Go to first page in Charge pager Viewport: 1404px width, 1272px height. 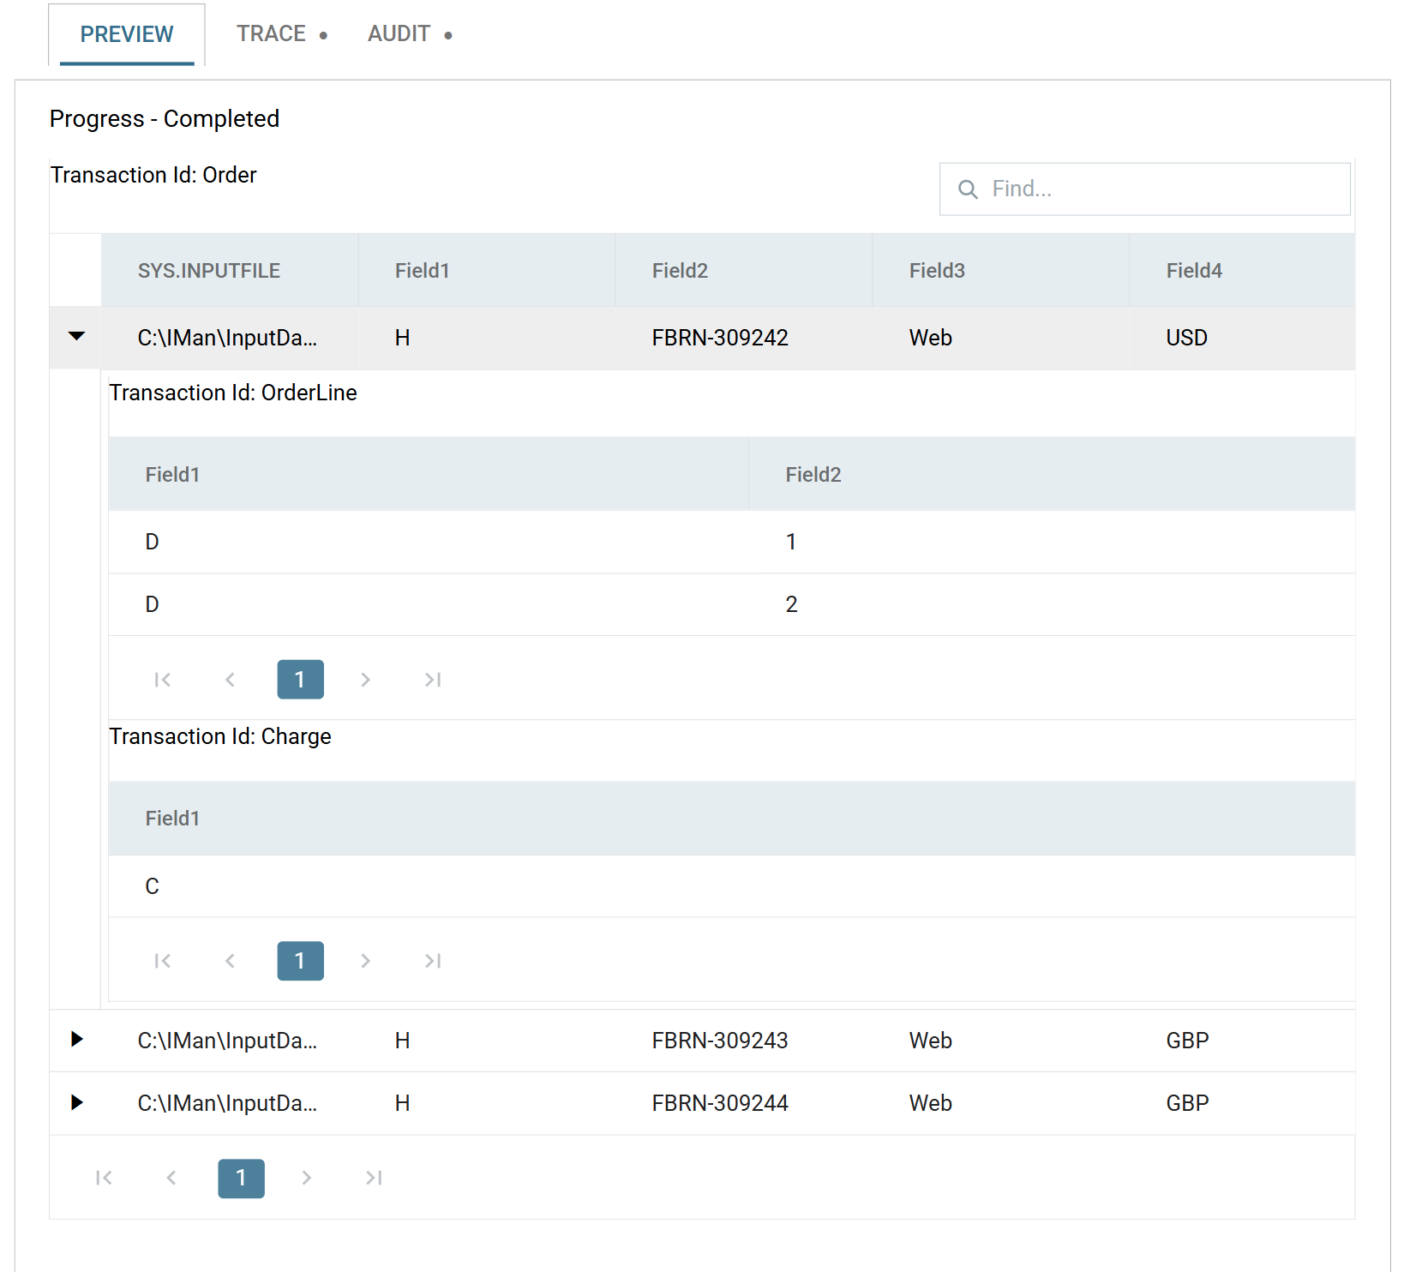point(163,961)
